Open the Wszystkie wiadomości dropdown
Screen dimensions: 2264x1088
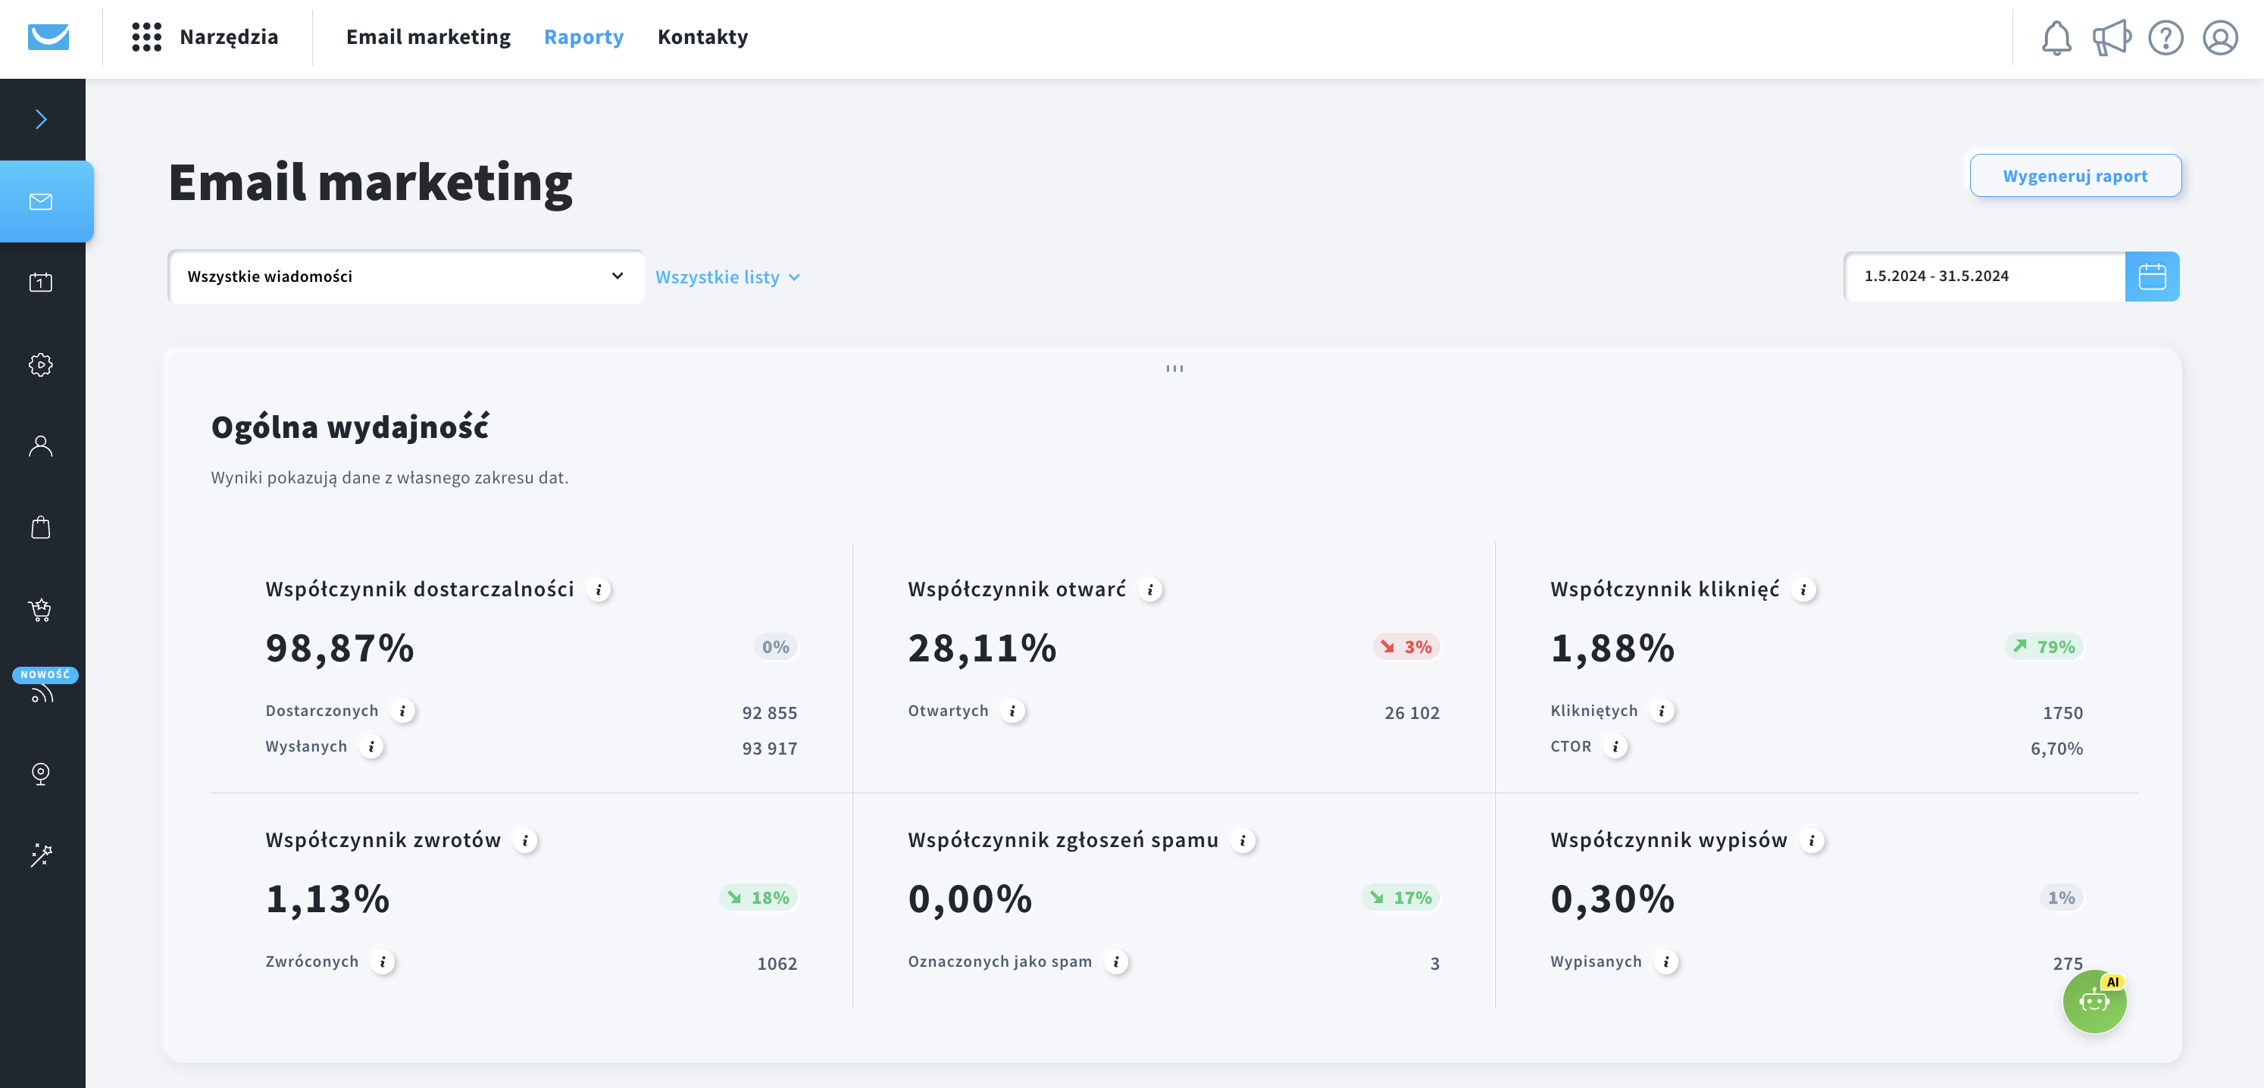(x=406, y=276)
